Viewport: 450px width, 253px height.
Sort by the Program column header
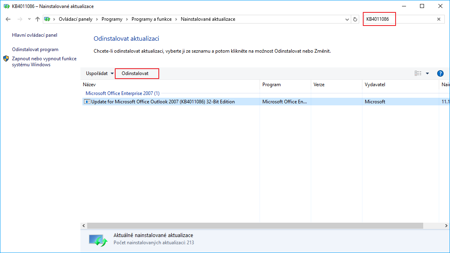(x=286, y=85)
